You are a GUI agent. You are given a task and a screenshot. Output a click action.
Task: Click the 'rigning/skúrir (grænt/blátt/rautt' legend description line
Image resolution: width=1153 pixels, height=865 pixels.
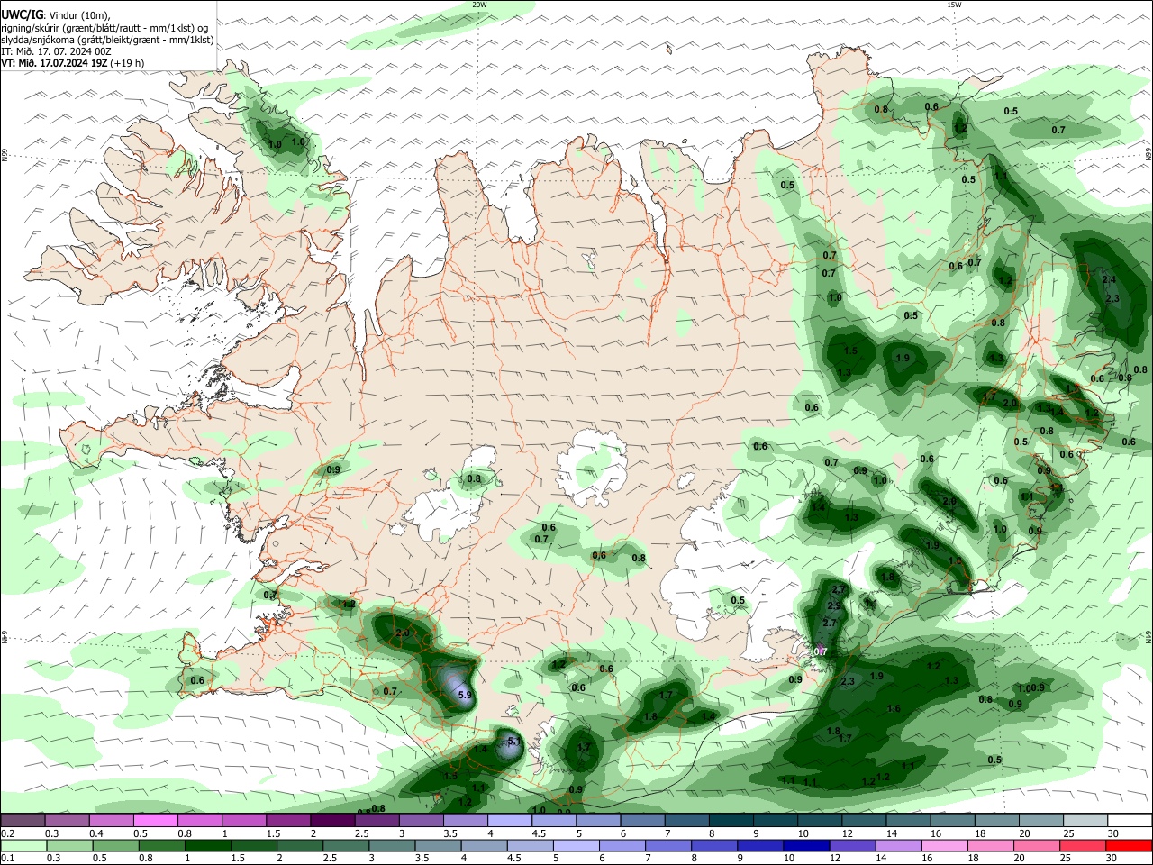tap(104, 28)
